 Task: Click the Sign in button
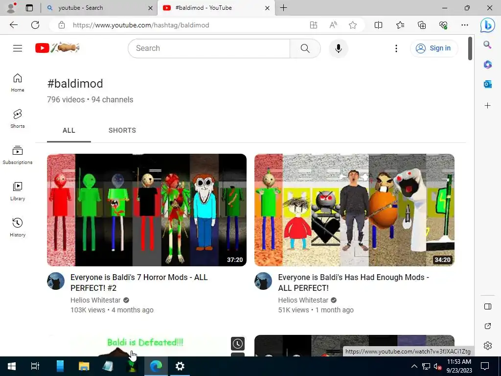[x=433, y=48]
